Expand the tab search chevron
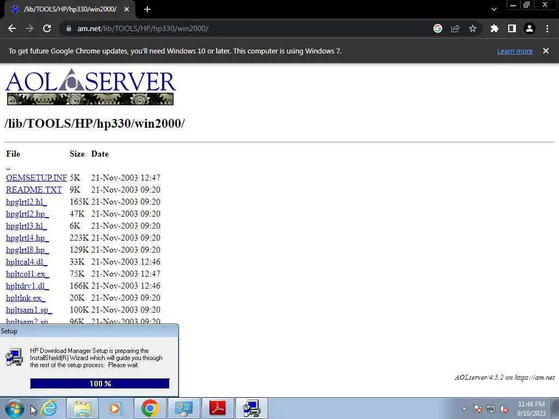This screenshot has height=419, width=559. pos(493,10)
